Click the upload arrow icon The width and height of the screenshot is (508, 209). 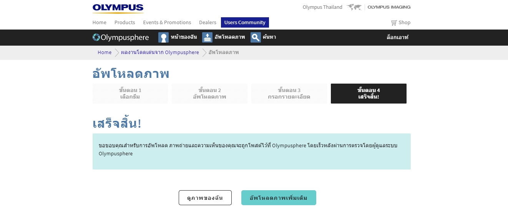(x=208, y=37)
